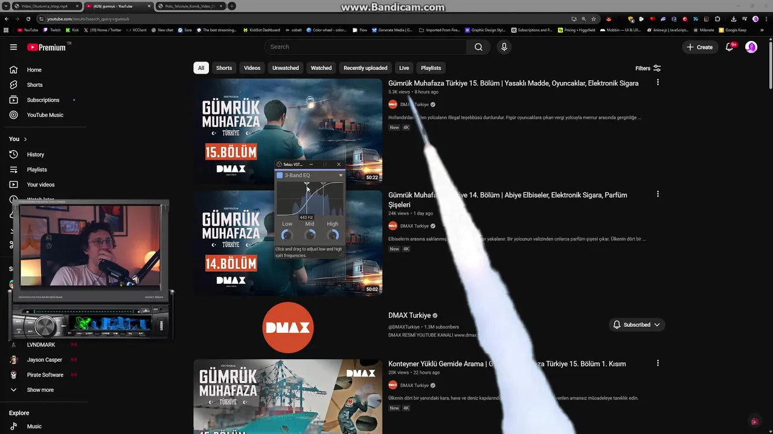Click DMAX Türkiye avatar under 15. Bölüm
773x434 pixels.
tap(393, 104)
